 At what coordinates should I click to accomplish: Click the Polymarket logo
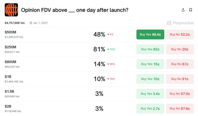pos(180,23)
